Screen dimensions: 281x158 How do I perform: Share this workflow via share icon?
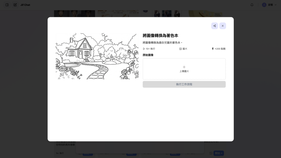215,26
